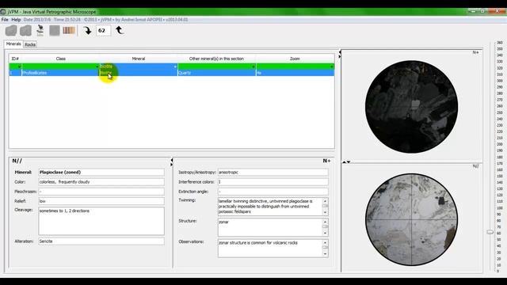
Task: Click the Mineral field Plagioclase (zoned)
Action: (x=101, y=173)
